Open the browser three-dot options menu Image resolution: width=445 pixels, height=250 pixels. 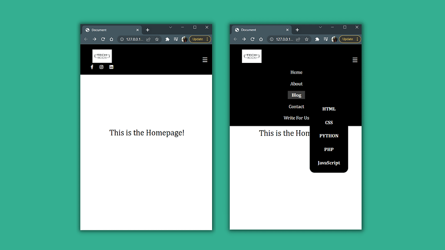(206, 39)
